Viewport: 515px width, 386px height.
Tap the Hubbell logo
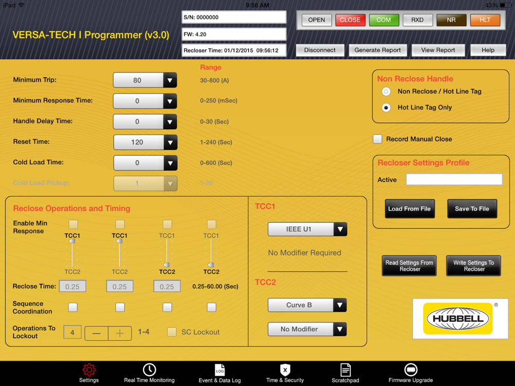point(460,319)
